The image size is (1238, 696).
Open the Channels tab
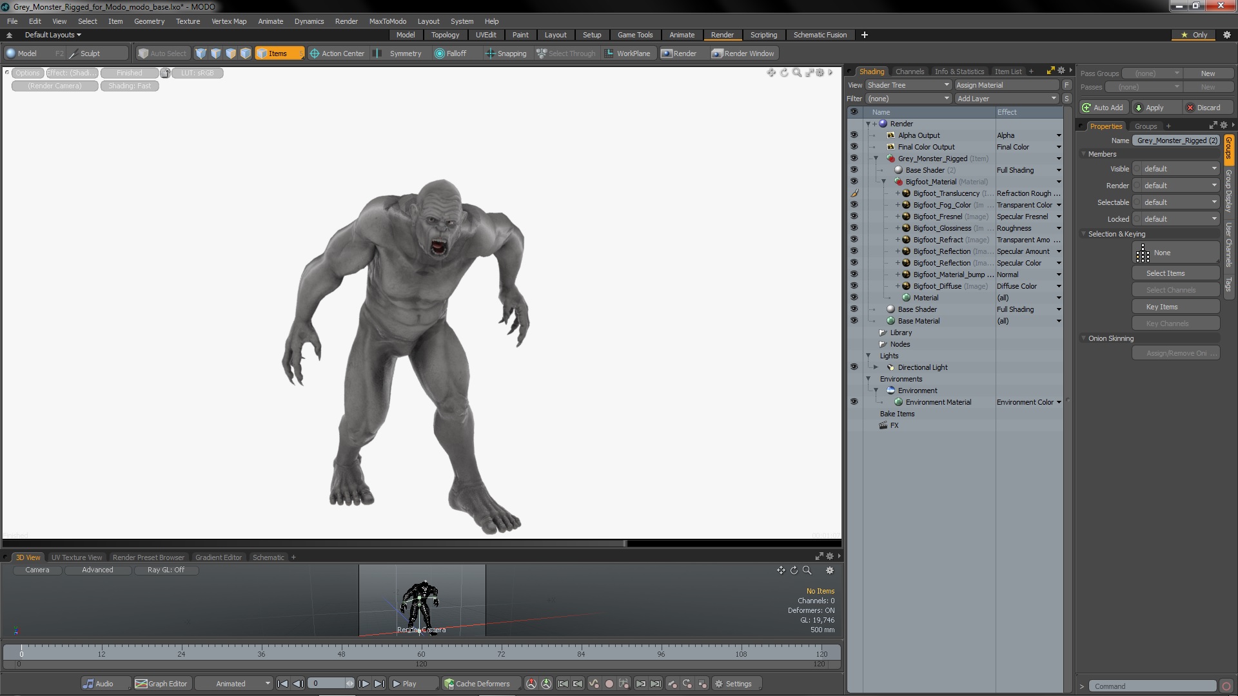[x=909, y=72]
